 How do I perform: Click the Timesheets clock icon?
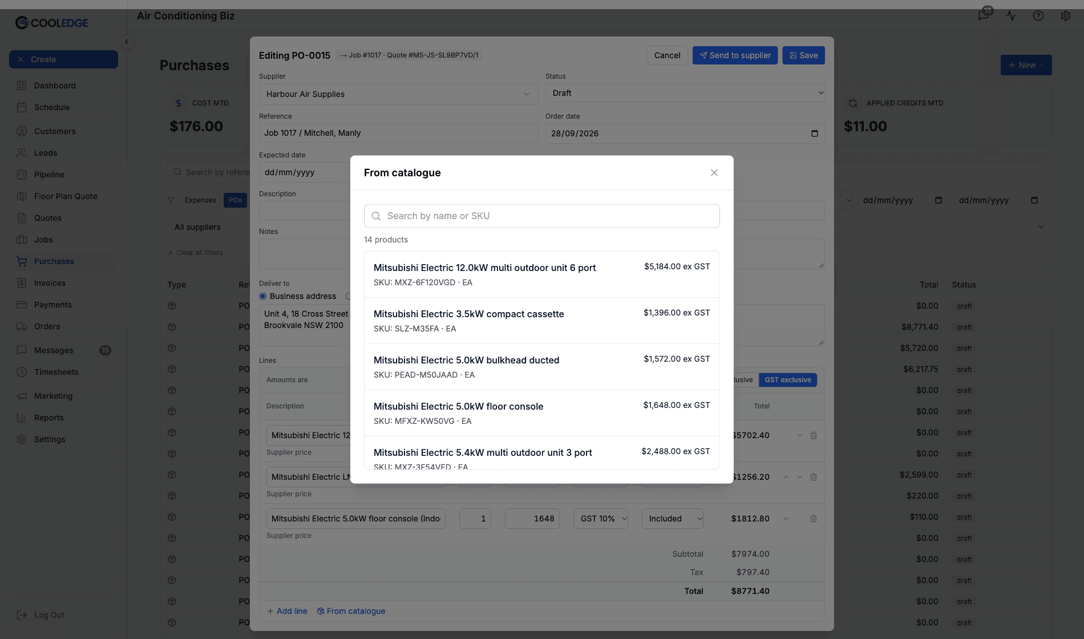pos(22,372)
